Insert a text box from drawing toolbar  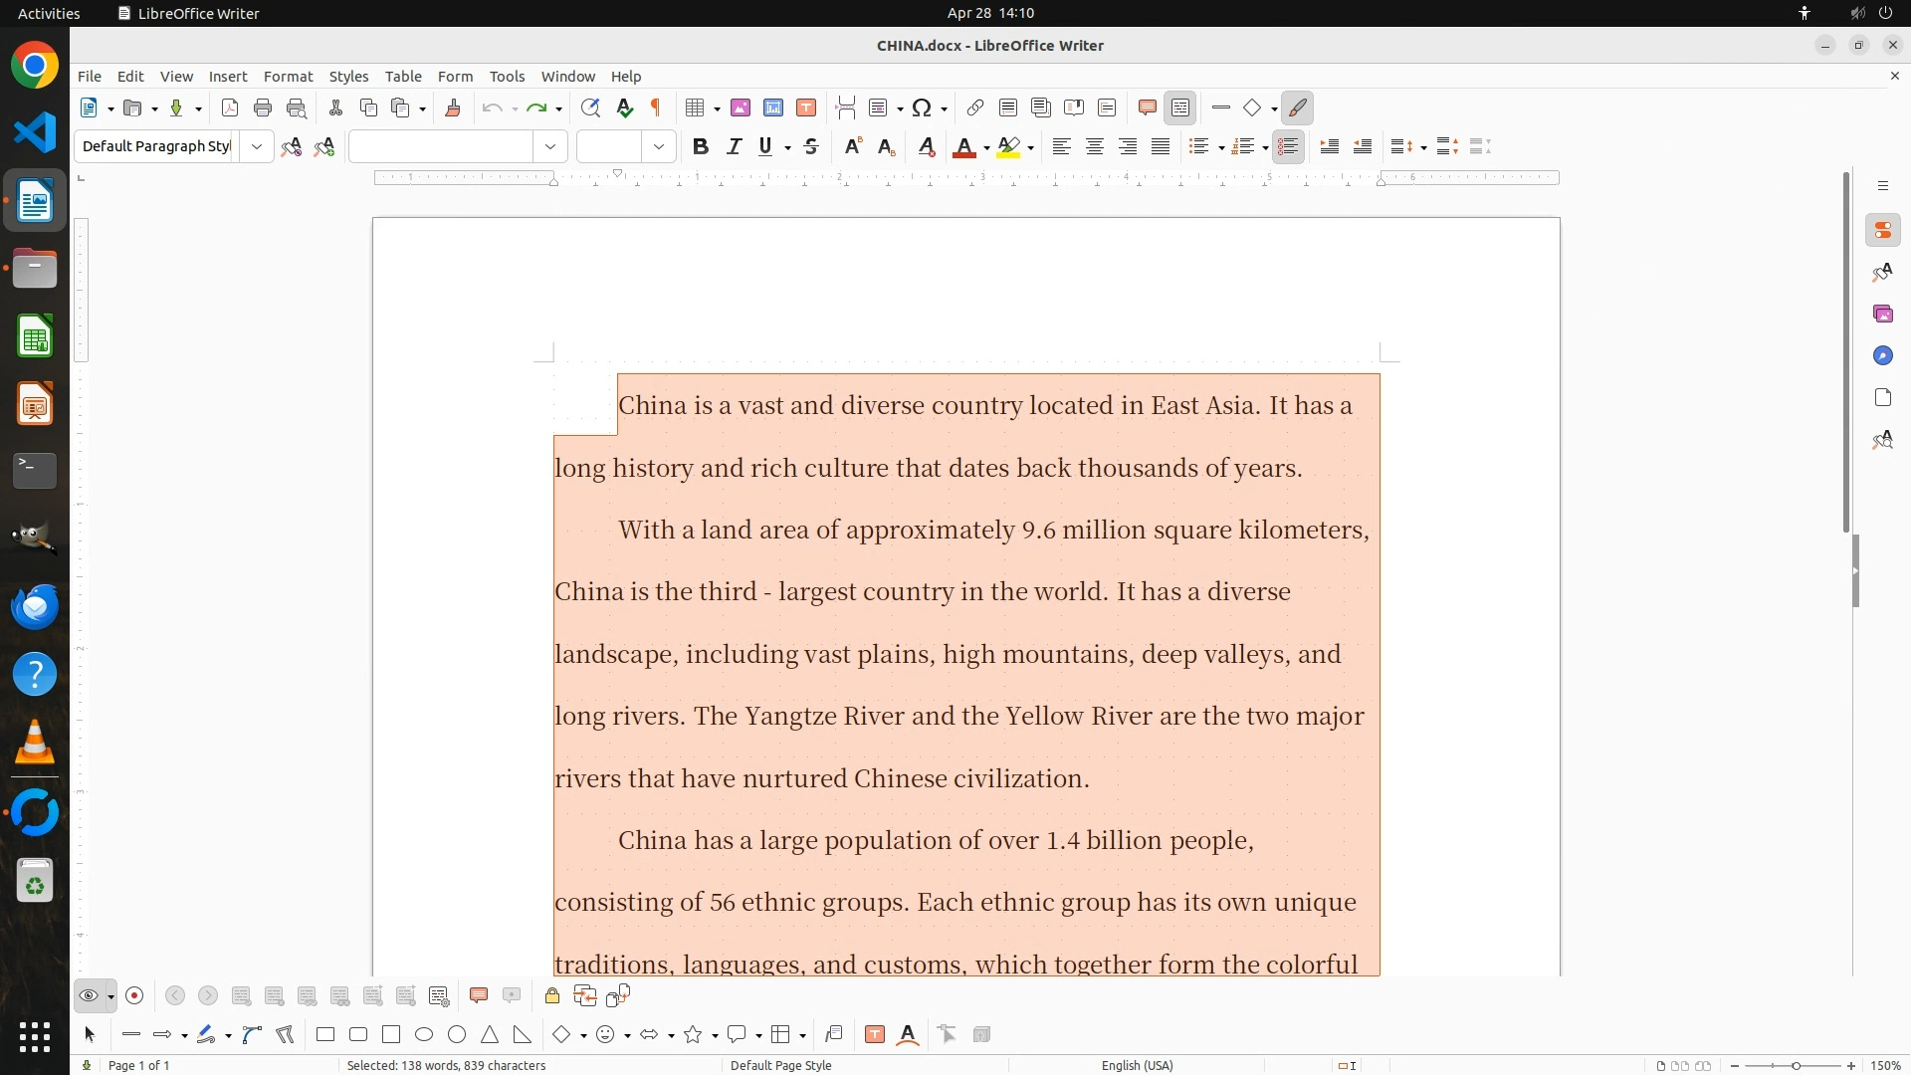tap(875, 1035)
